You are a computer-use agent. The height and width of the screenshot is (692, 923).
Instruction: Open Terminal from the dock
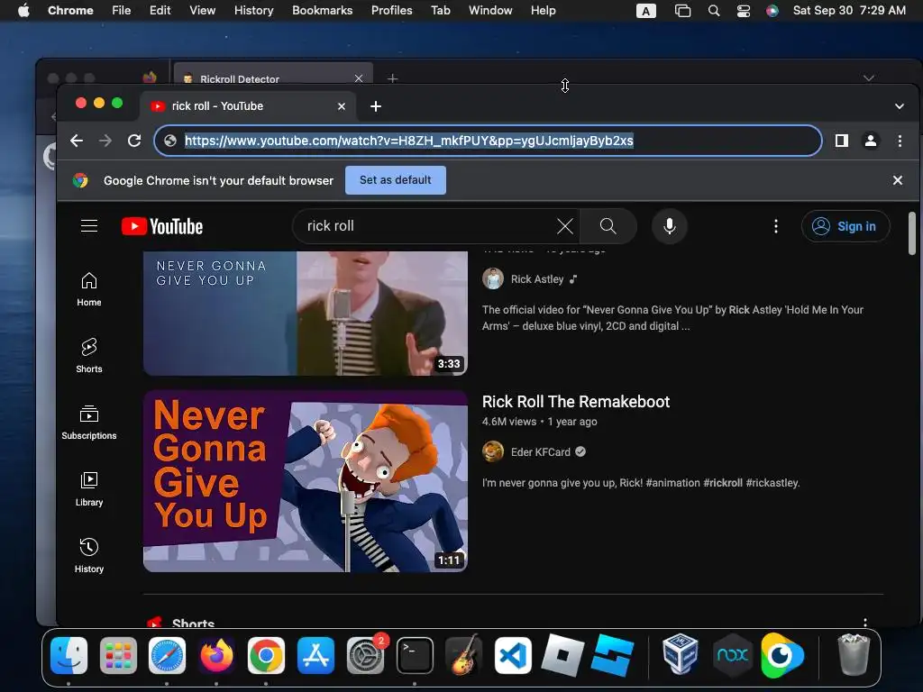tap(415, 655)
